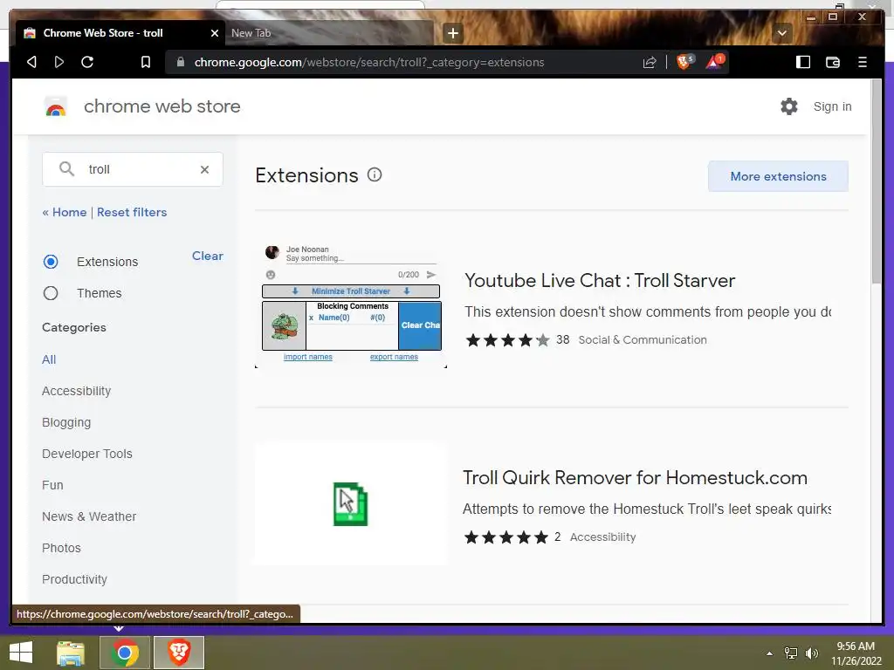Select the Themes radio button

pyautogui.click(x=51, y=293)
